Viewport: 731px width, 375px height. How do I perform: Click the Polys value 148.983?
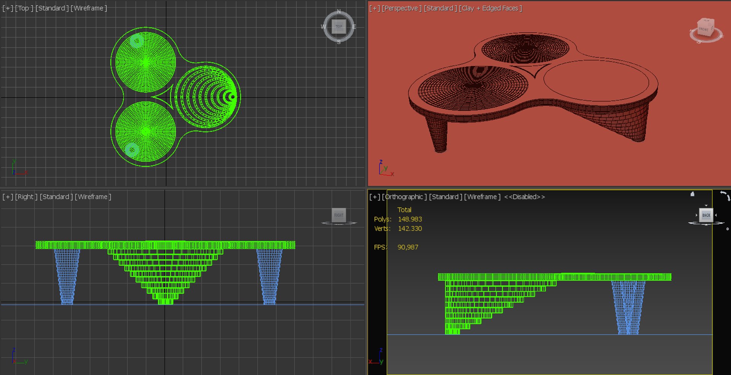(410, 219)
